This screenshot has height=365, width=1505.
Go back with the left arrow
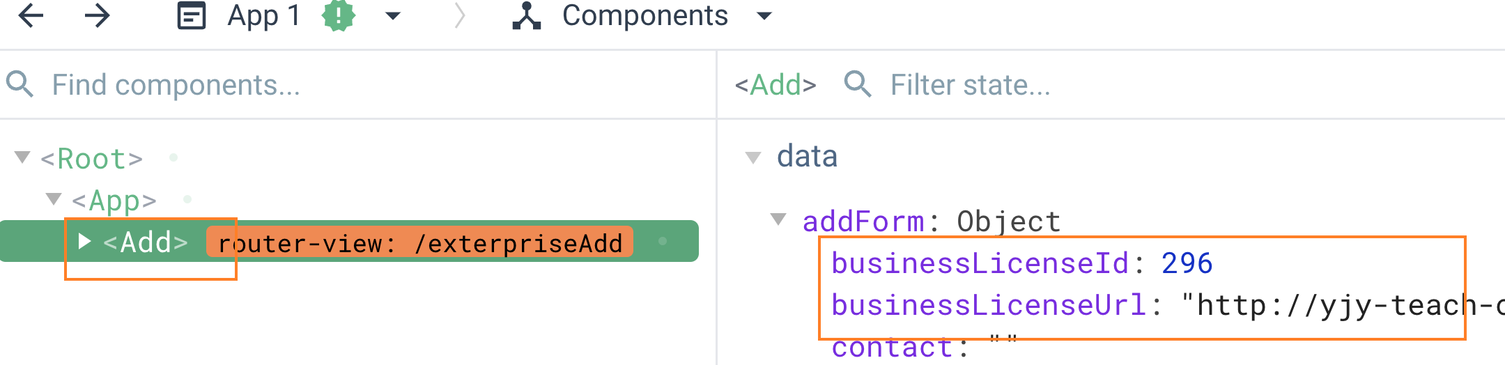coord(31,15)
